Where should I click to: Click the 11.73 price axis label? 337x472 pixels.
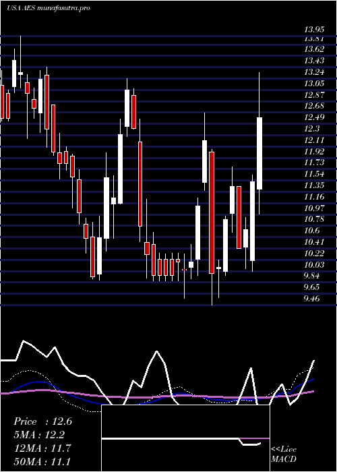[x=314, y=163]
